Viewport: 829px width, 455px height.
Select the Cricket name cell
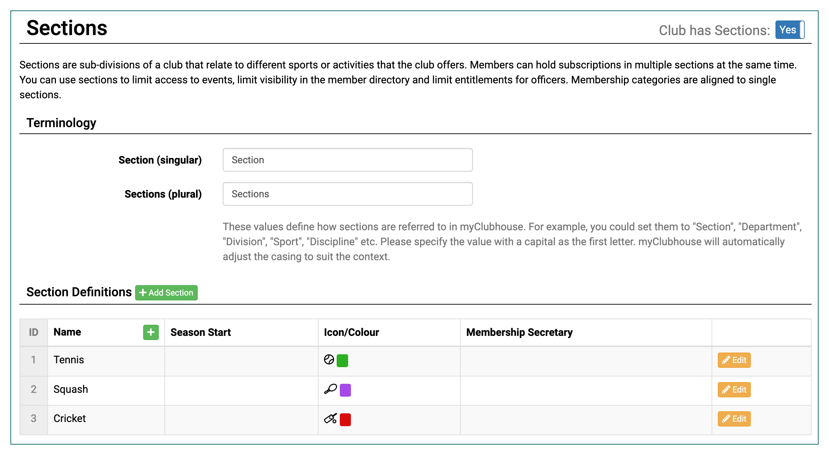click(x=106, y=420)
